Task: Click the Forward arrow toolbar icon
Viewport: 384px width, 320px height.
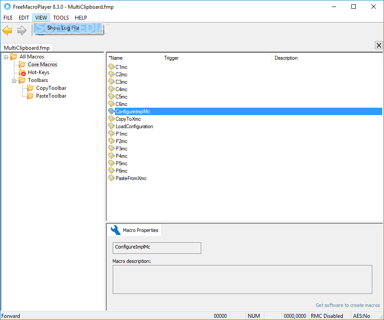Action: tap(22, 31)
